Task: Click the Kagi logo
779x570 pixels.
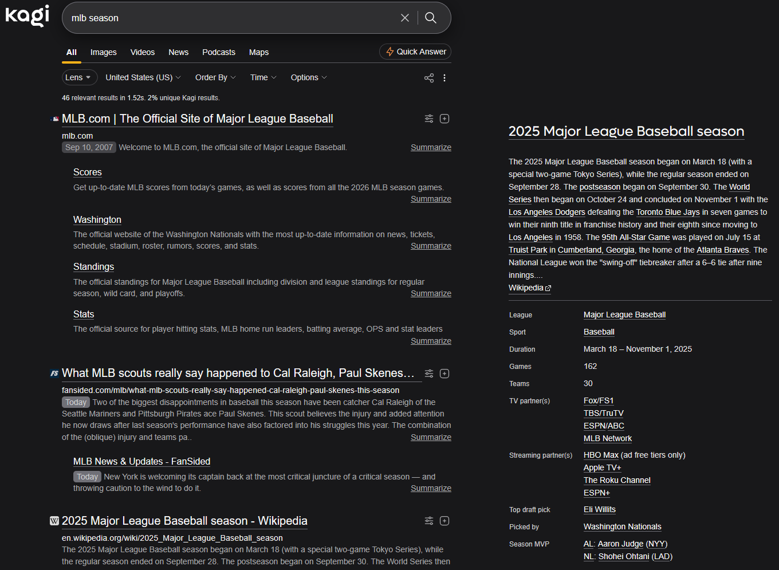Action: (x=27, y=15)
